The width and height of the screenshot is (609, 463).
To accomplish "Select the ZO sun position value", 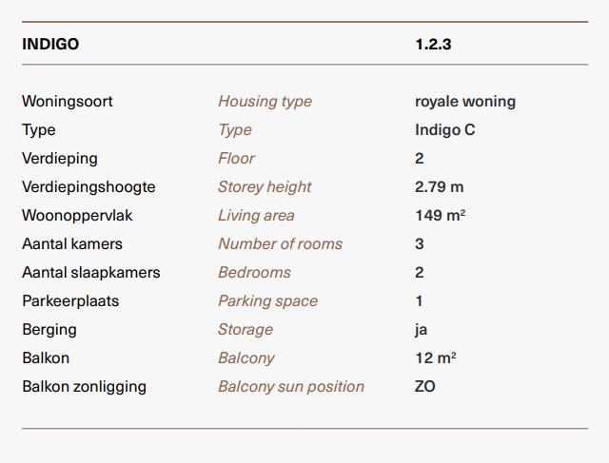I will tap(425, 387).
